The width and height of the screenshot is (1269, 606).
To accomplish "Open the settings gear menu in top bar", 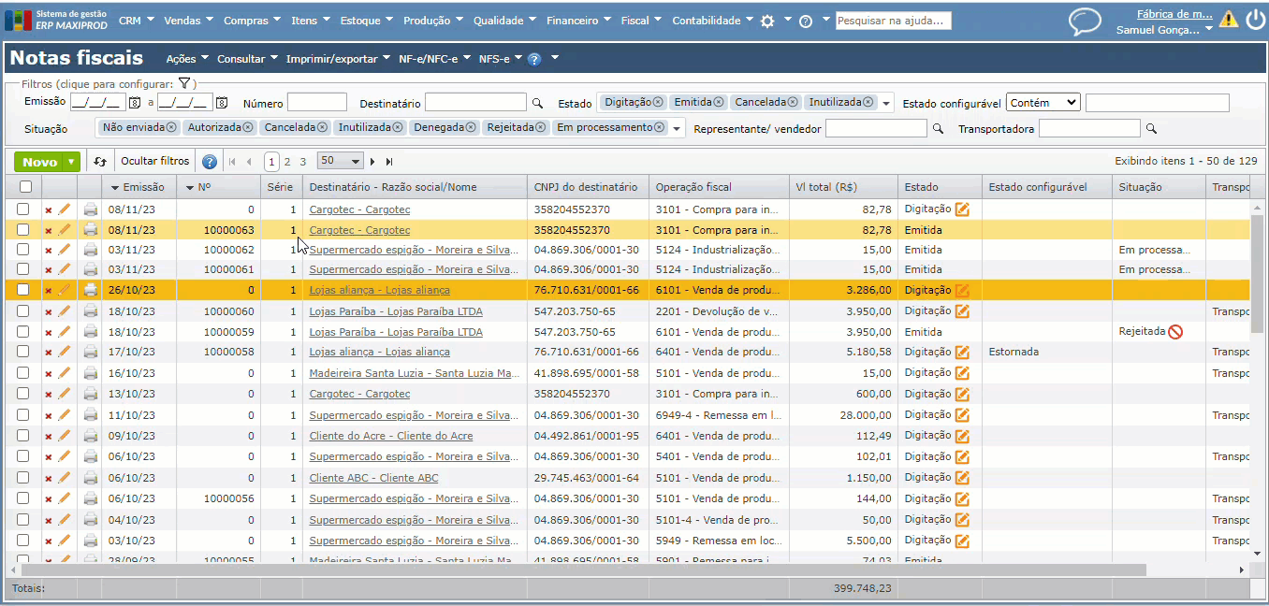I will coord(767,21).
